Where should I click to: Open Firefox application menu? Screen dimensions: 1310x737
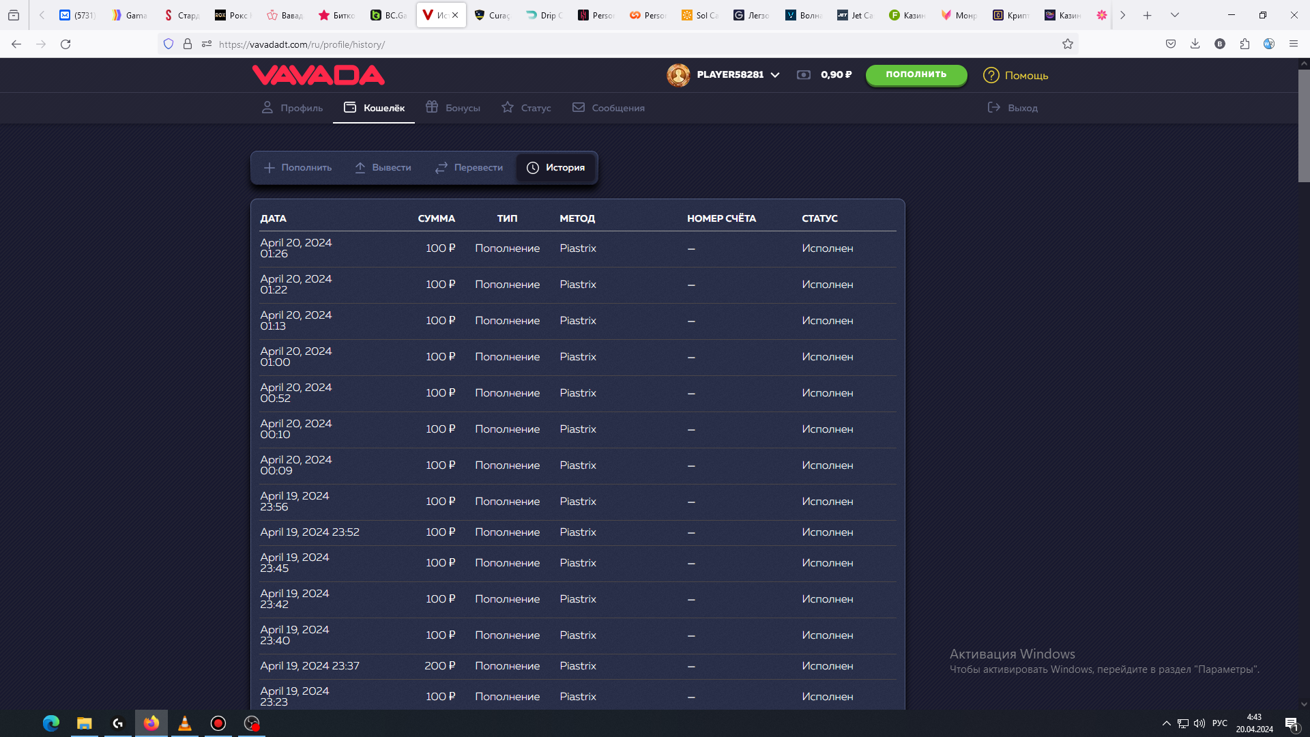pos(1293,44)
